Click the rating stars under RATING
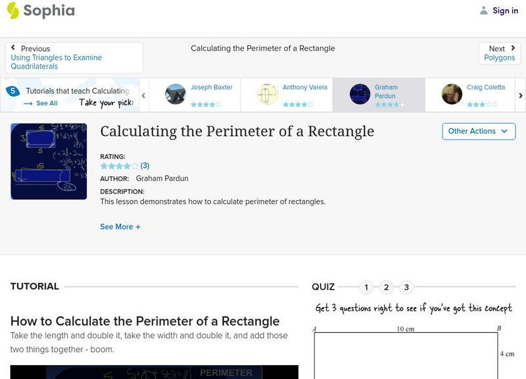Screen dimensions: 526x379 [x=119, y=166]
